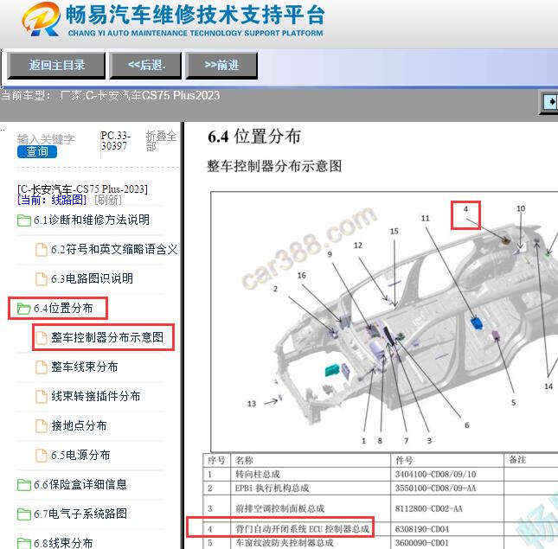
Task: Expand folder 6.6保险盒详细信息
Action: tap(80, 484)
